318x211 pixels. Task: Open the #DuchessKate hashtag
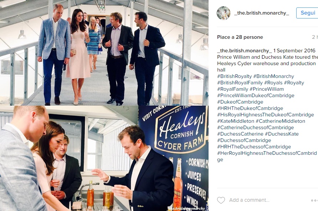click(x=282, y=134)
